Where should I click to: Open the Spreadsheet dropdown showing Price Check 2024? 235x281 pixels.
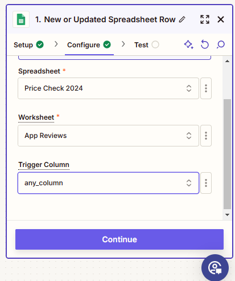(108, 88)
